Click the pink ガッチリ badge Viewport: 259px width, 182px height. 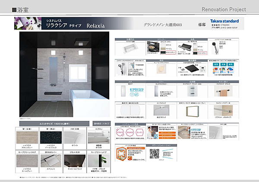point(139,132)
